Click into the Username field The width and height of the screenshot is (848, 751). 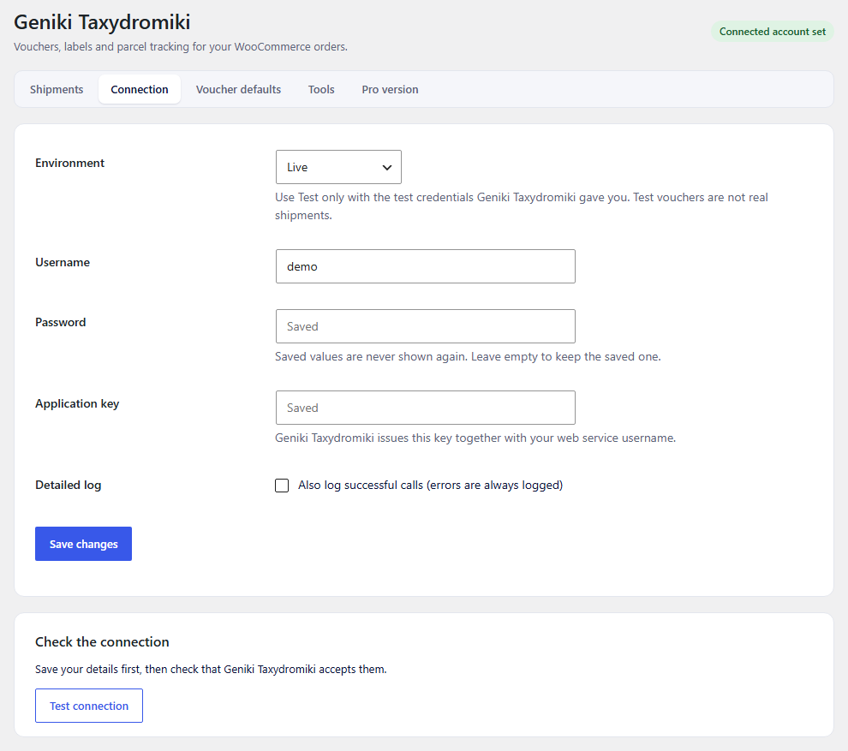click(x=426, y=266)
